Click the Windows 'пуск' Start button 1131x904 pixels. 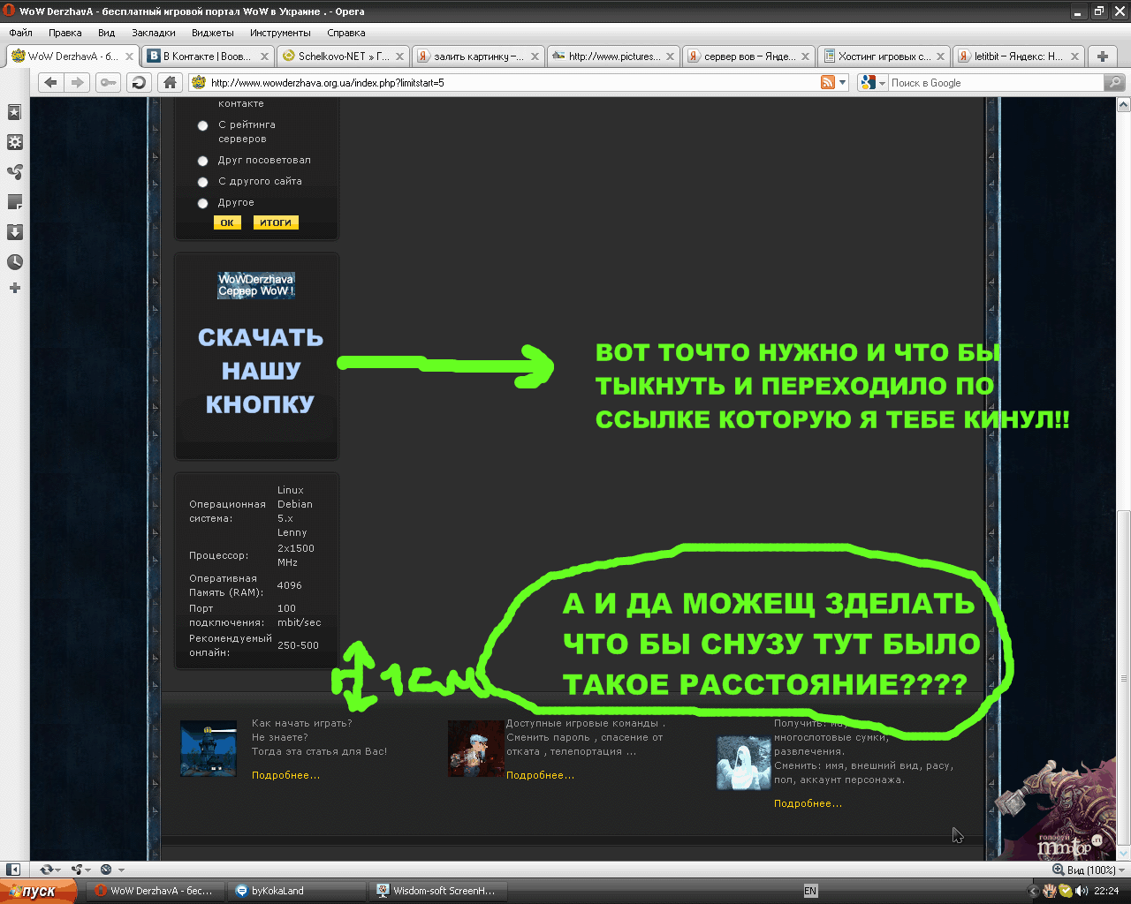[x=38, y=891]
